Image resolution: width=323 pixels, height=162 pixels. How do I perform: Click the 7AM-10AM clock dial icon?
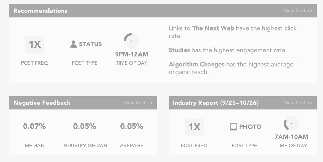(x=291, y=123)
